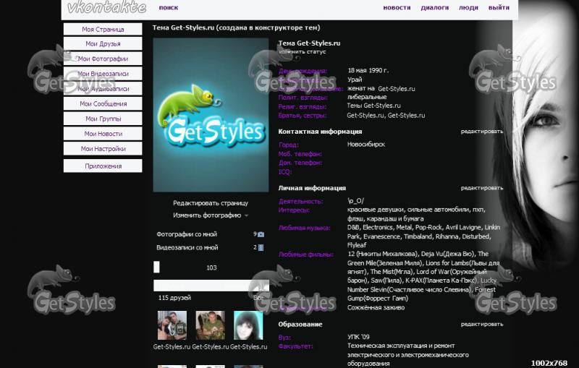Click hometown value Урай

[x=355, y=80]
